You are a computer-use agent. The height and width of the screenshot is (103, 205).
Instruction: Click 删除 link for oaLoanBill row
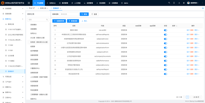(x=192, y=30)
